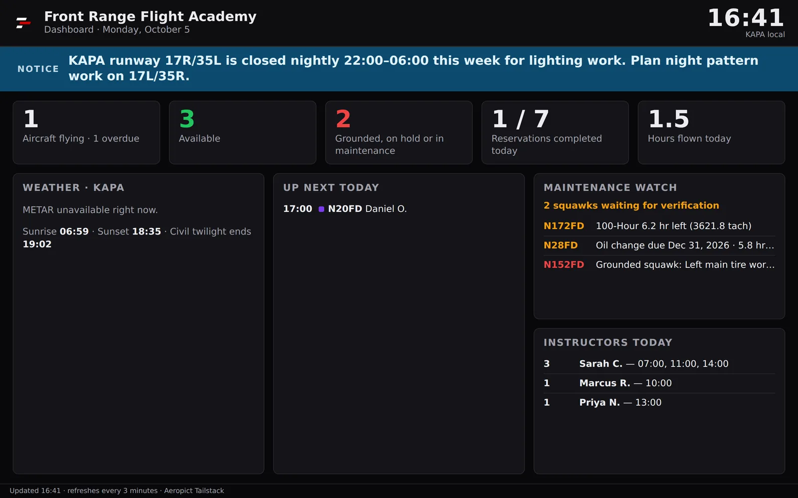Click the KAPA local label under the clock
Viewport: 798px width, 498px height.
click(765, 35)
